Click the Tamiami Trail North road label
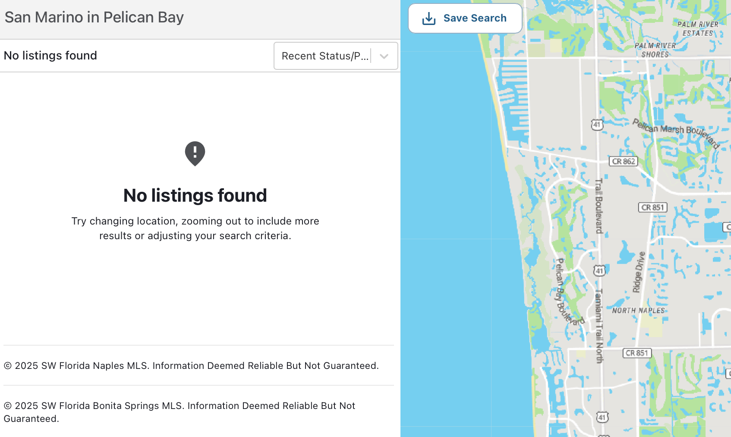 (599, 325)
